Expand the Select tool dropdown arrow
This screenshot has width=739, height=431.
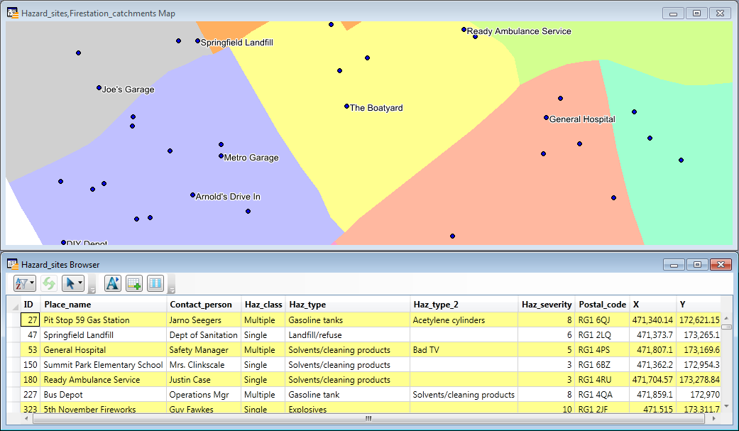pyautogui.click(x=80, y=283)
